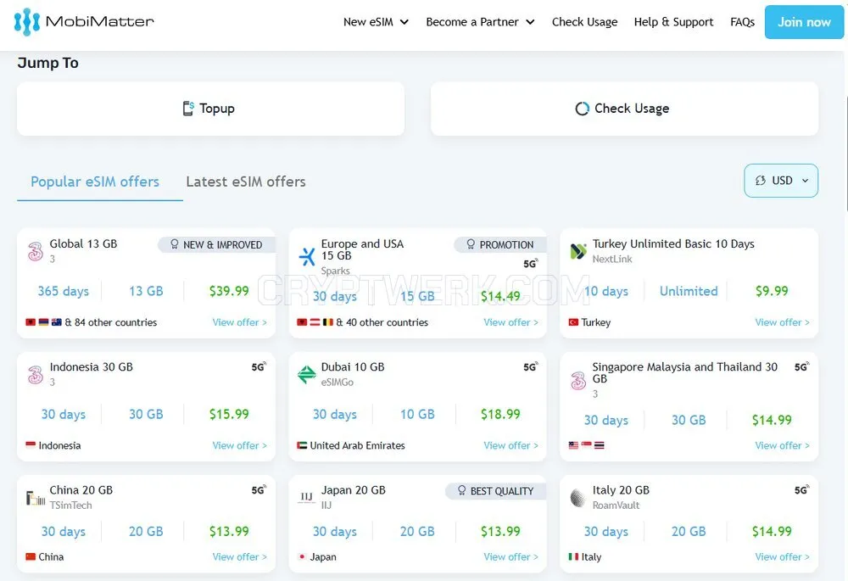This screenshot has height=581, width=848.
Task: Switch to Latest eSIM offers tab
Action: click(x=246, y=182)
